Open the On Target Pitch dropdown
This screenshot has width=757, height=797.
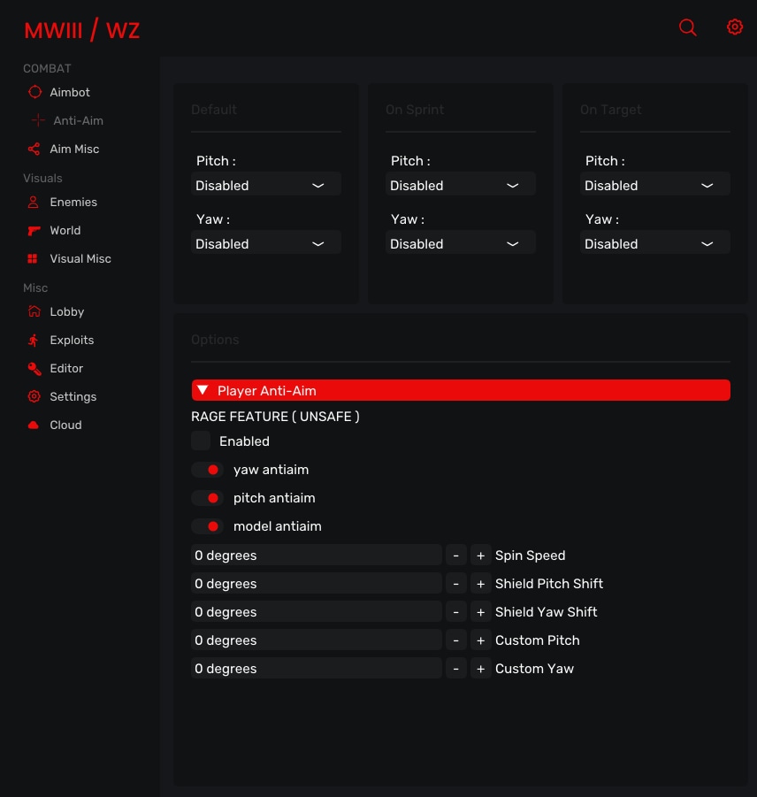[654, 185]
